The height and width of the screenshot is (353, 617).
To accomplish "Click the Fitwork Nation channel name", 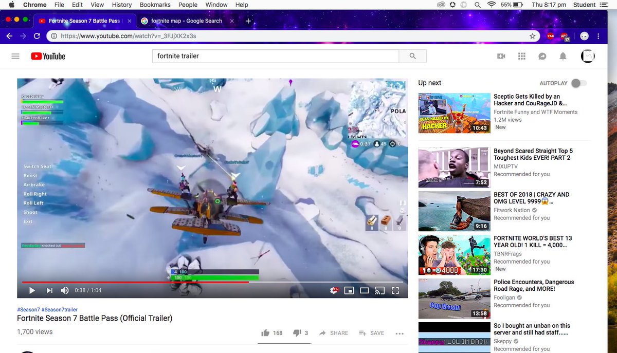I will (512, 211).
